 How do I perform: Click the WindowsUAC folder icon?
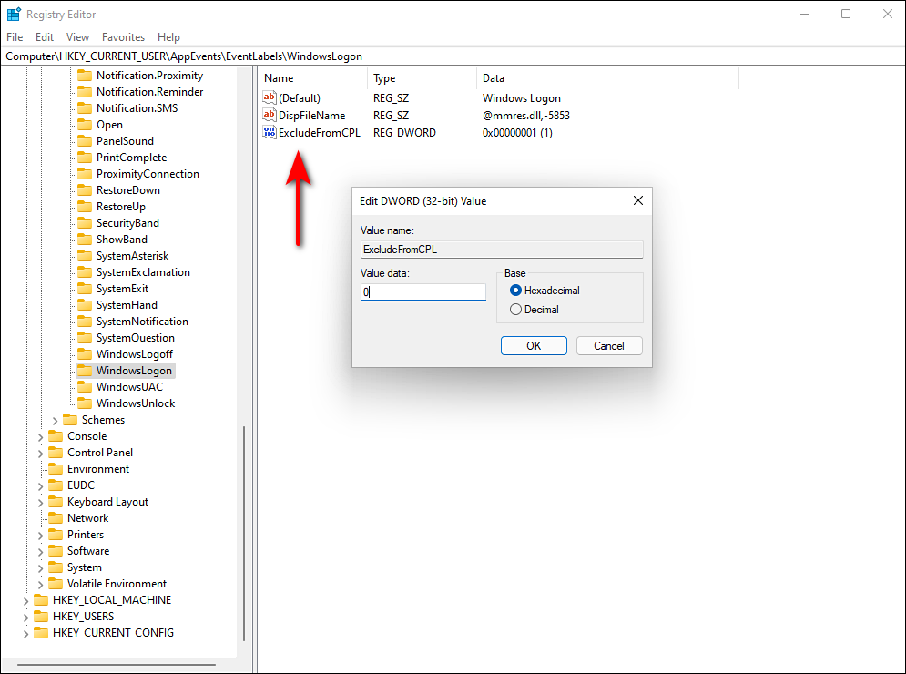pos(85,387)
